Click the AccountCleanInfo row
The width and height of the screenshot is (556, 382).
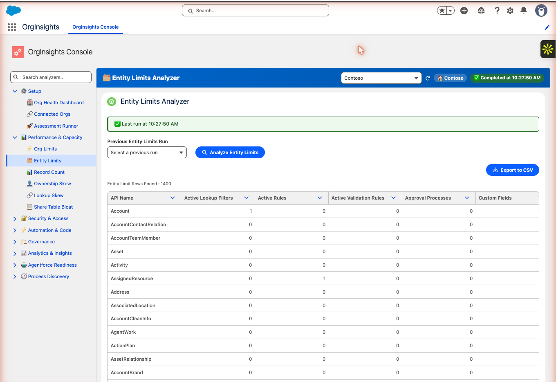coord(323,319)
